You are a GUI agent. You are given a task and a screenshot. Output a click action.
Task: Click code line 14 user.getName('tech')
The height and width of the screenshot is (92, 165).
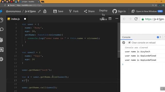pos(37,70)
